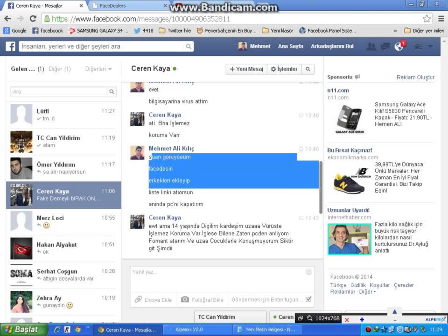Click the magnifier in the Facebook search bar

188,46
